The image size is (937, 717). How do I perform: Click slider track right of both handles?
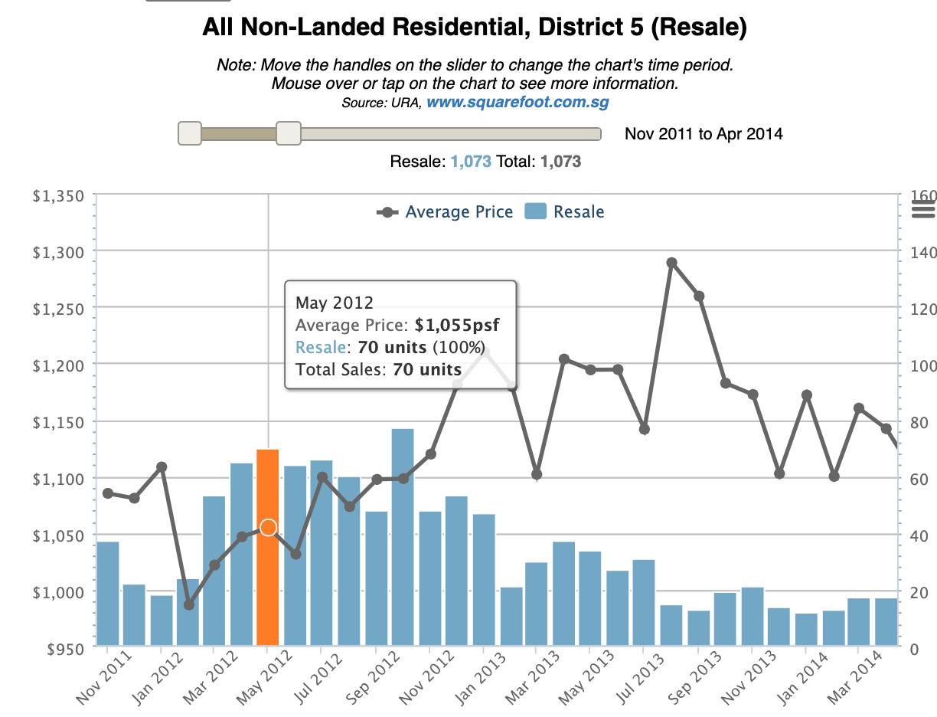(x=450, y=134)
